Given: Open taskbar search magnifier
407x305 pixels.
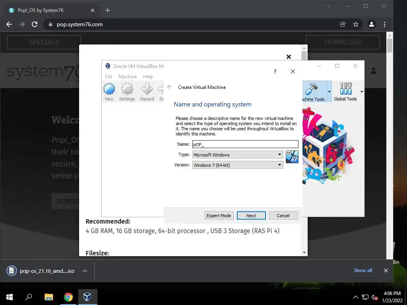Looking at the screenshot, I should tap(29, 297).
